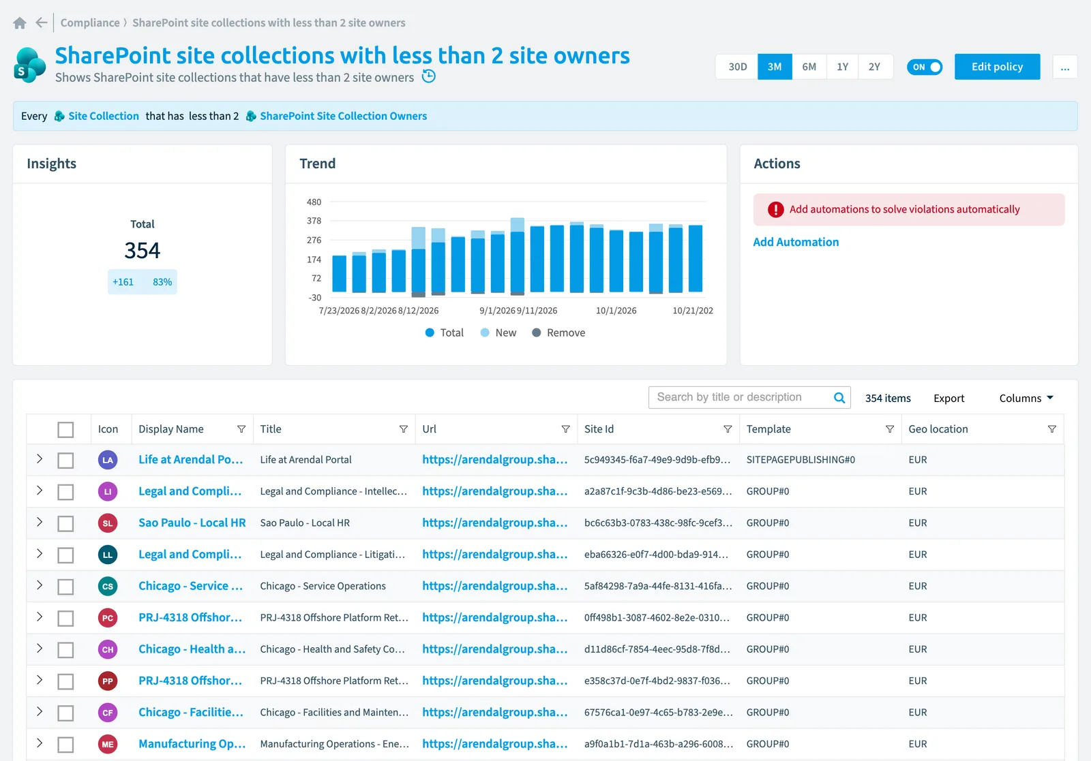Select the 6M time range
The height and width of the screenshot is (761, 1091).
pos(809,67)
